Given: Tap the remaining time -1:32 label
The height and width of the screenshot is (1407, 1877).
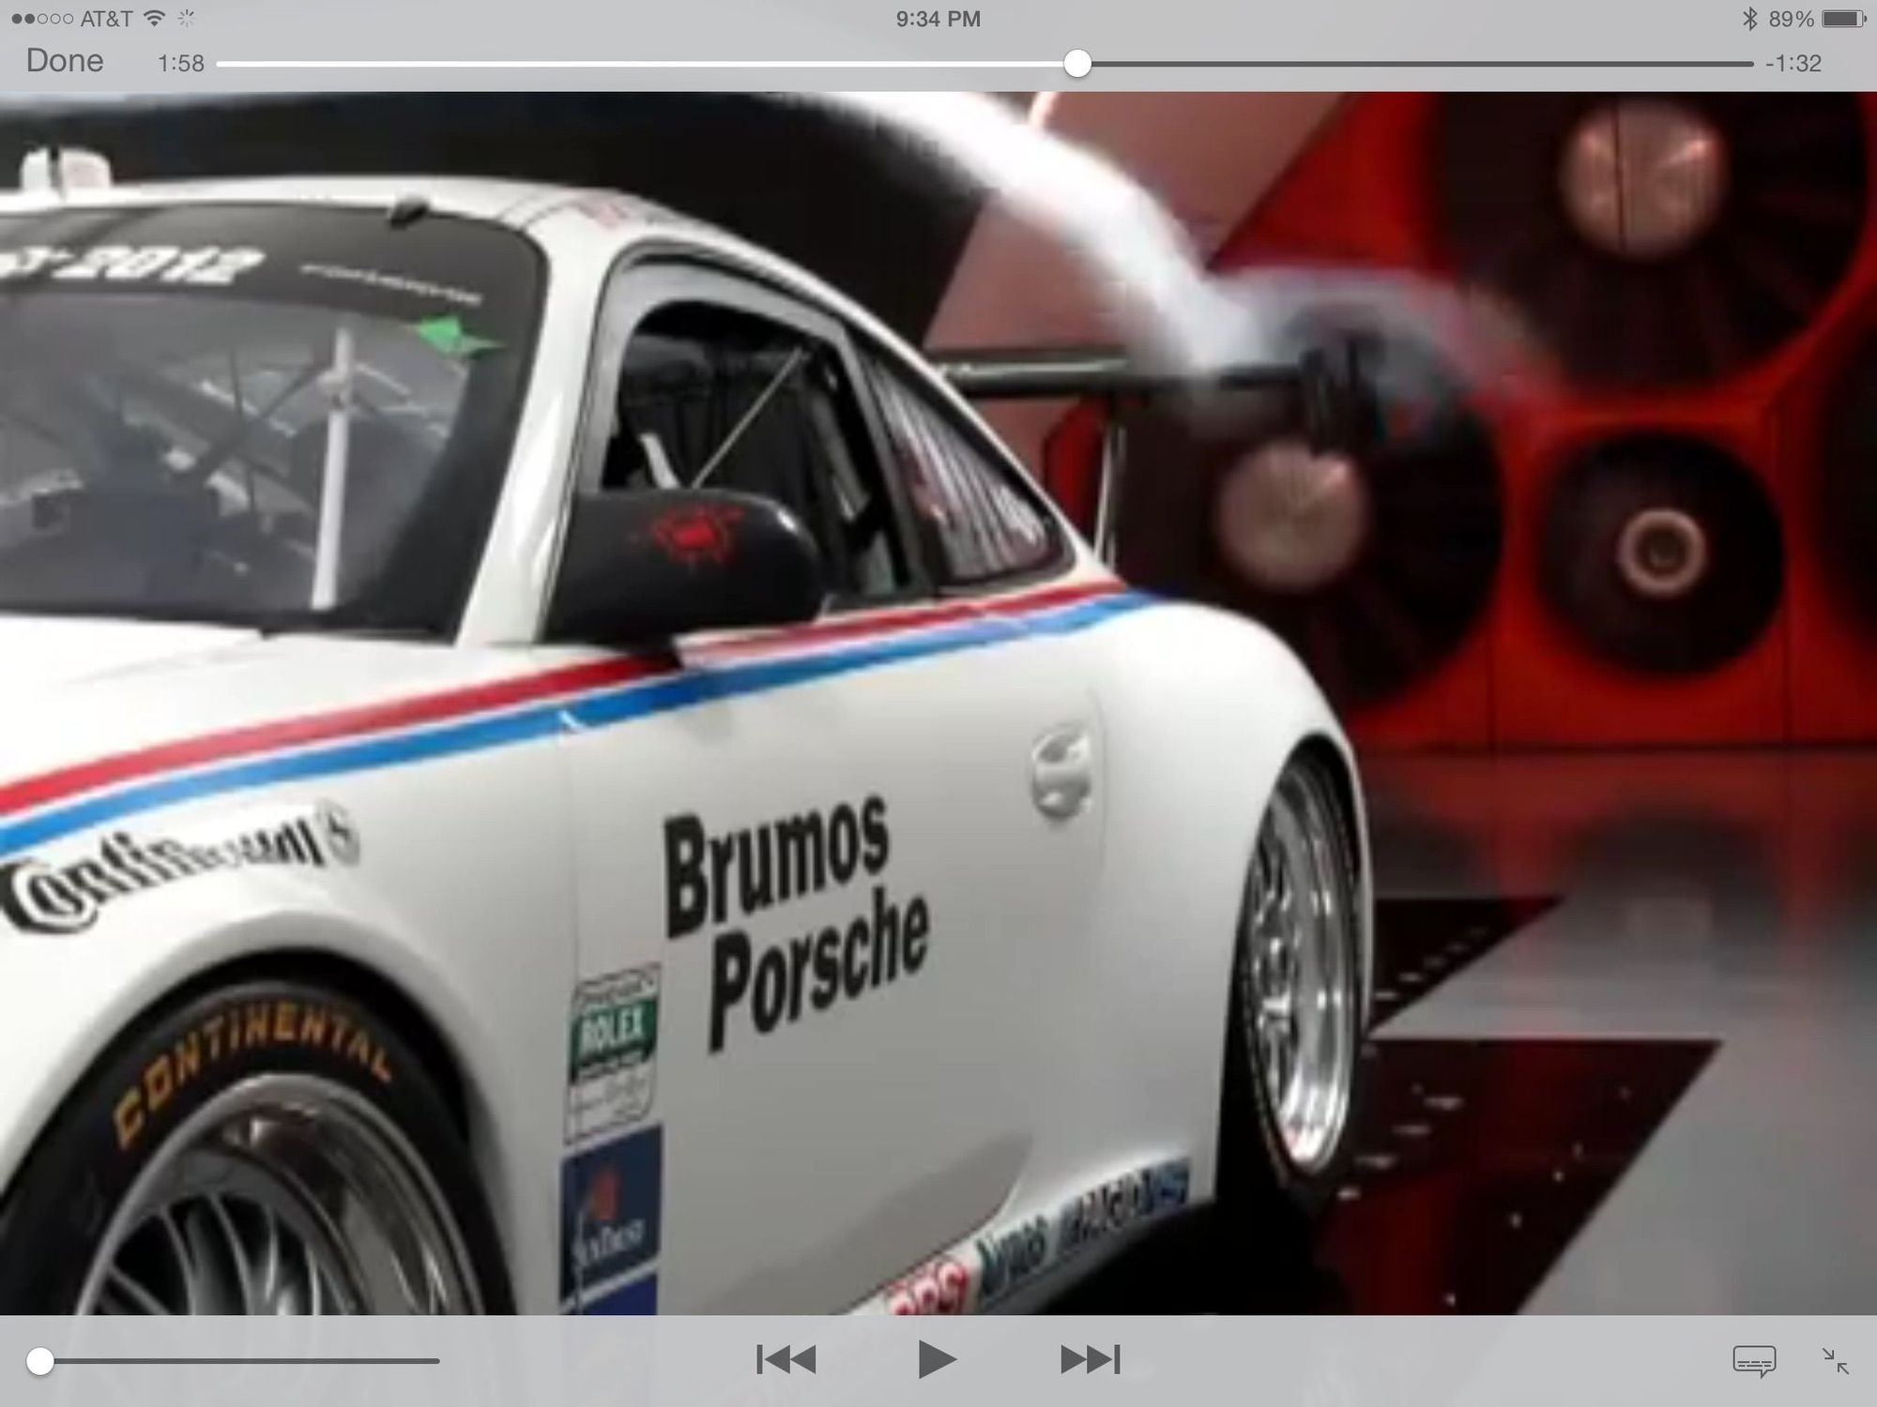Looking at the screenshot, I should pos(1793,64).
